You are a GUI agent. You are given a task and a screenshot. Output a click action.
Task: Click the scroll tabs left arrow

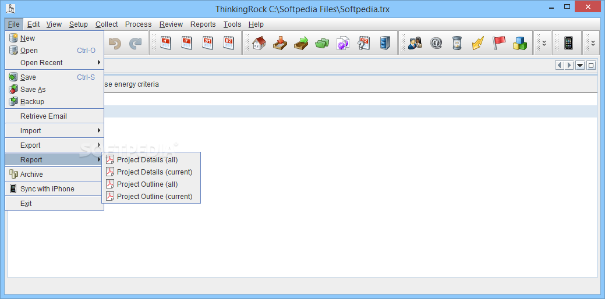coord(559,66)
